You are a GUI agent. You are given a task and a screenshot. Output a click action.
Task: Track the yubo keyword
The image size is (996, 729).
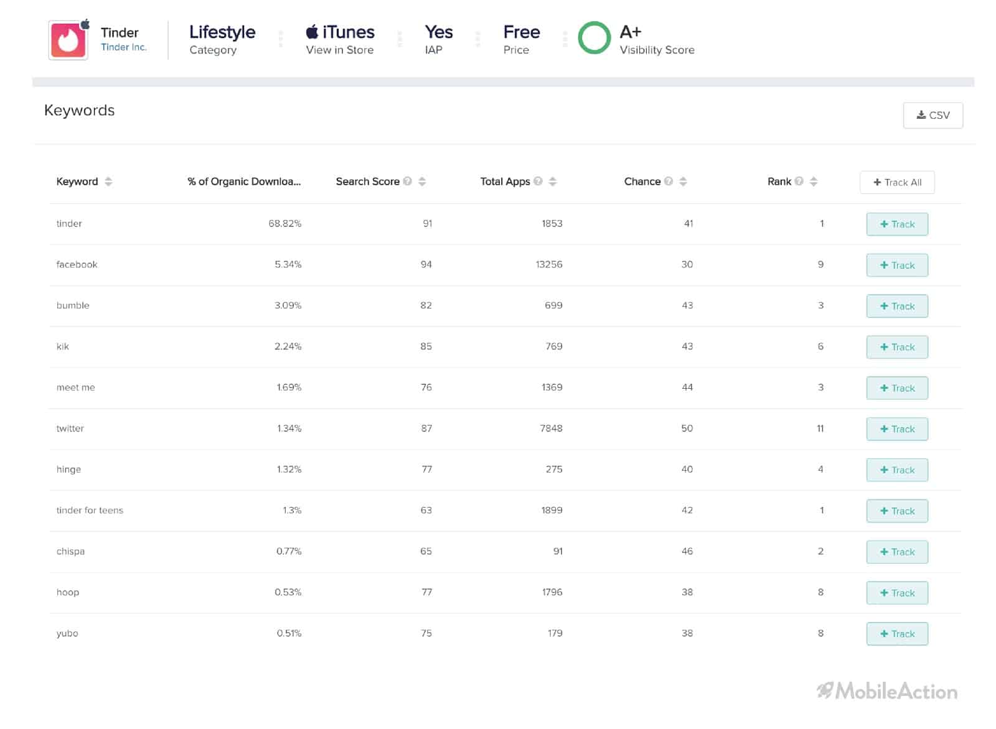pyautogui.click(x=897, y=634)
